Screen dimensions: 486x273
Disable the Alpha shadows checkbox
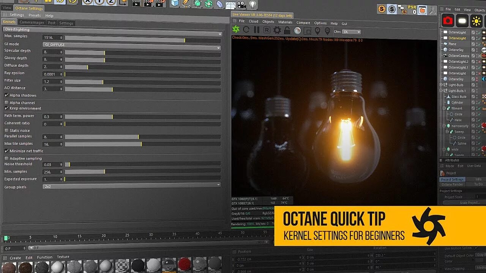click(6, 95)
